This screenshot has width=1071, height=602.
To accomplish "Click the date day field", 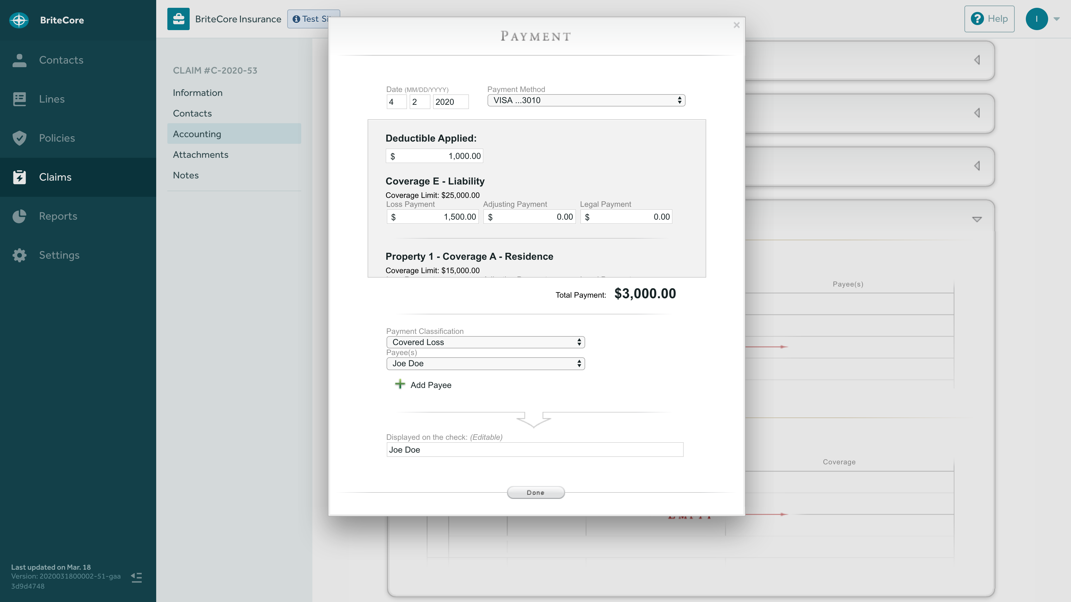I will [420, 102].
